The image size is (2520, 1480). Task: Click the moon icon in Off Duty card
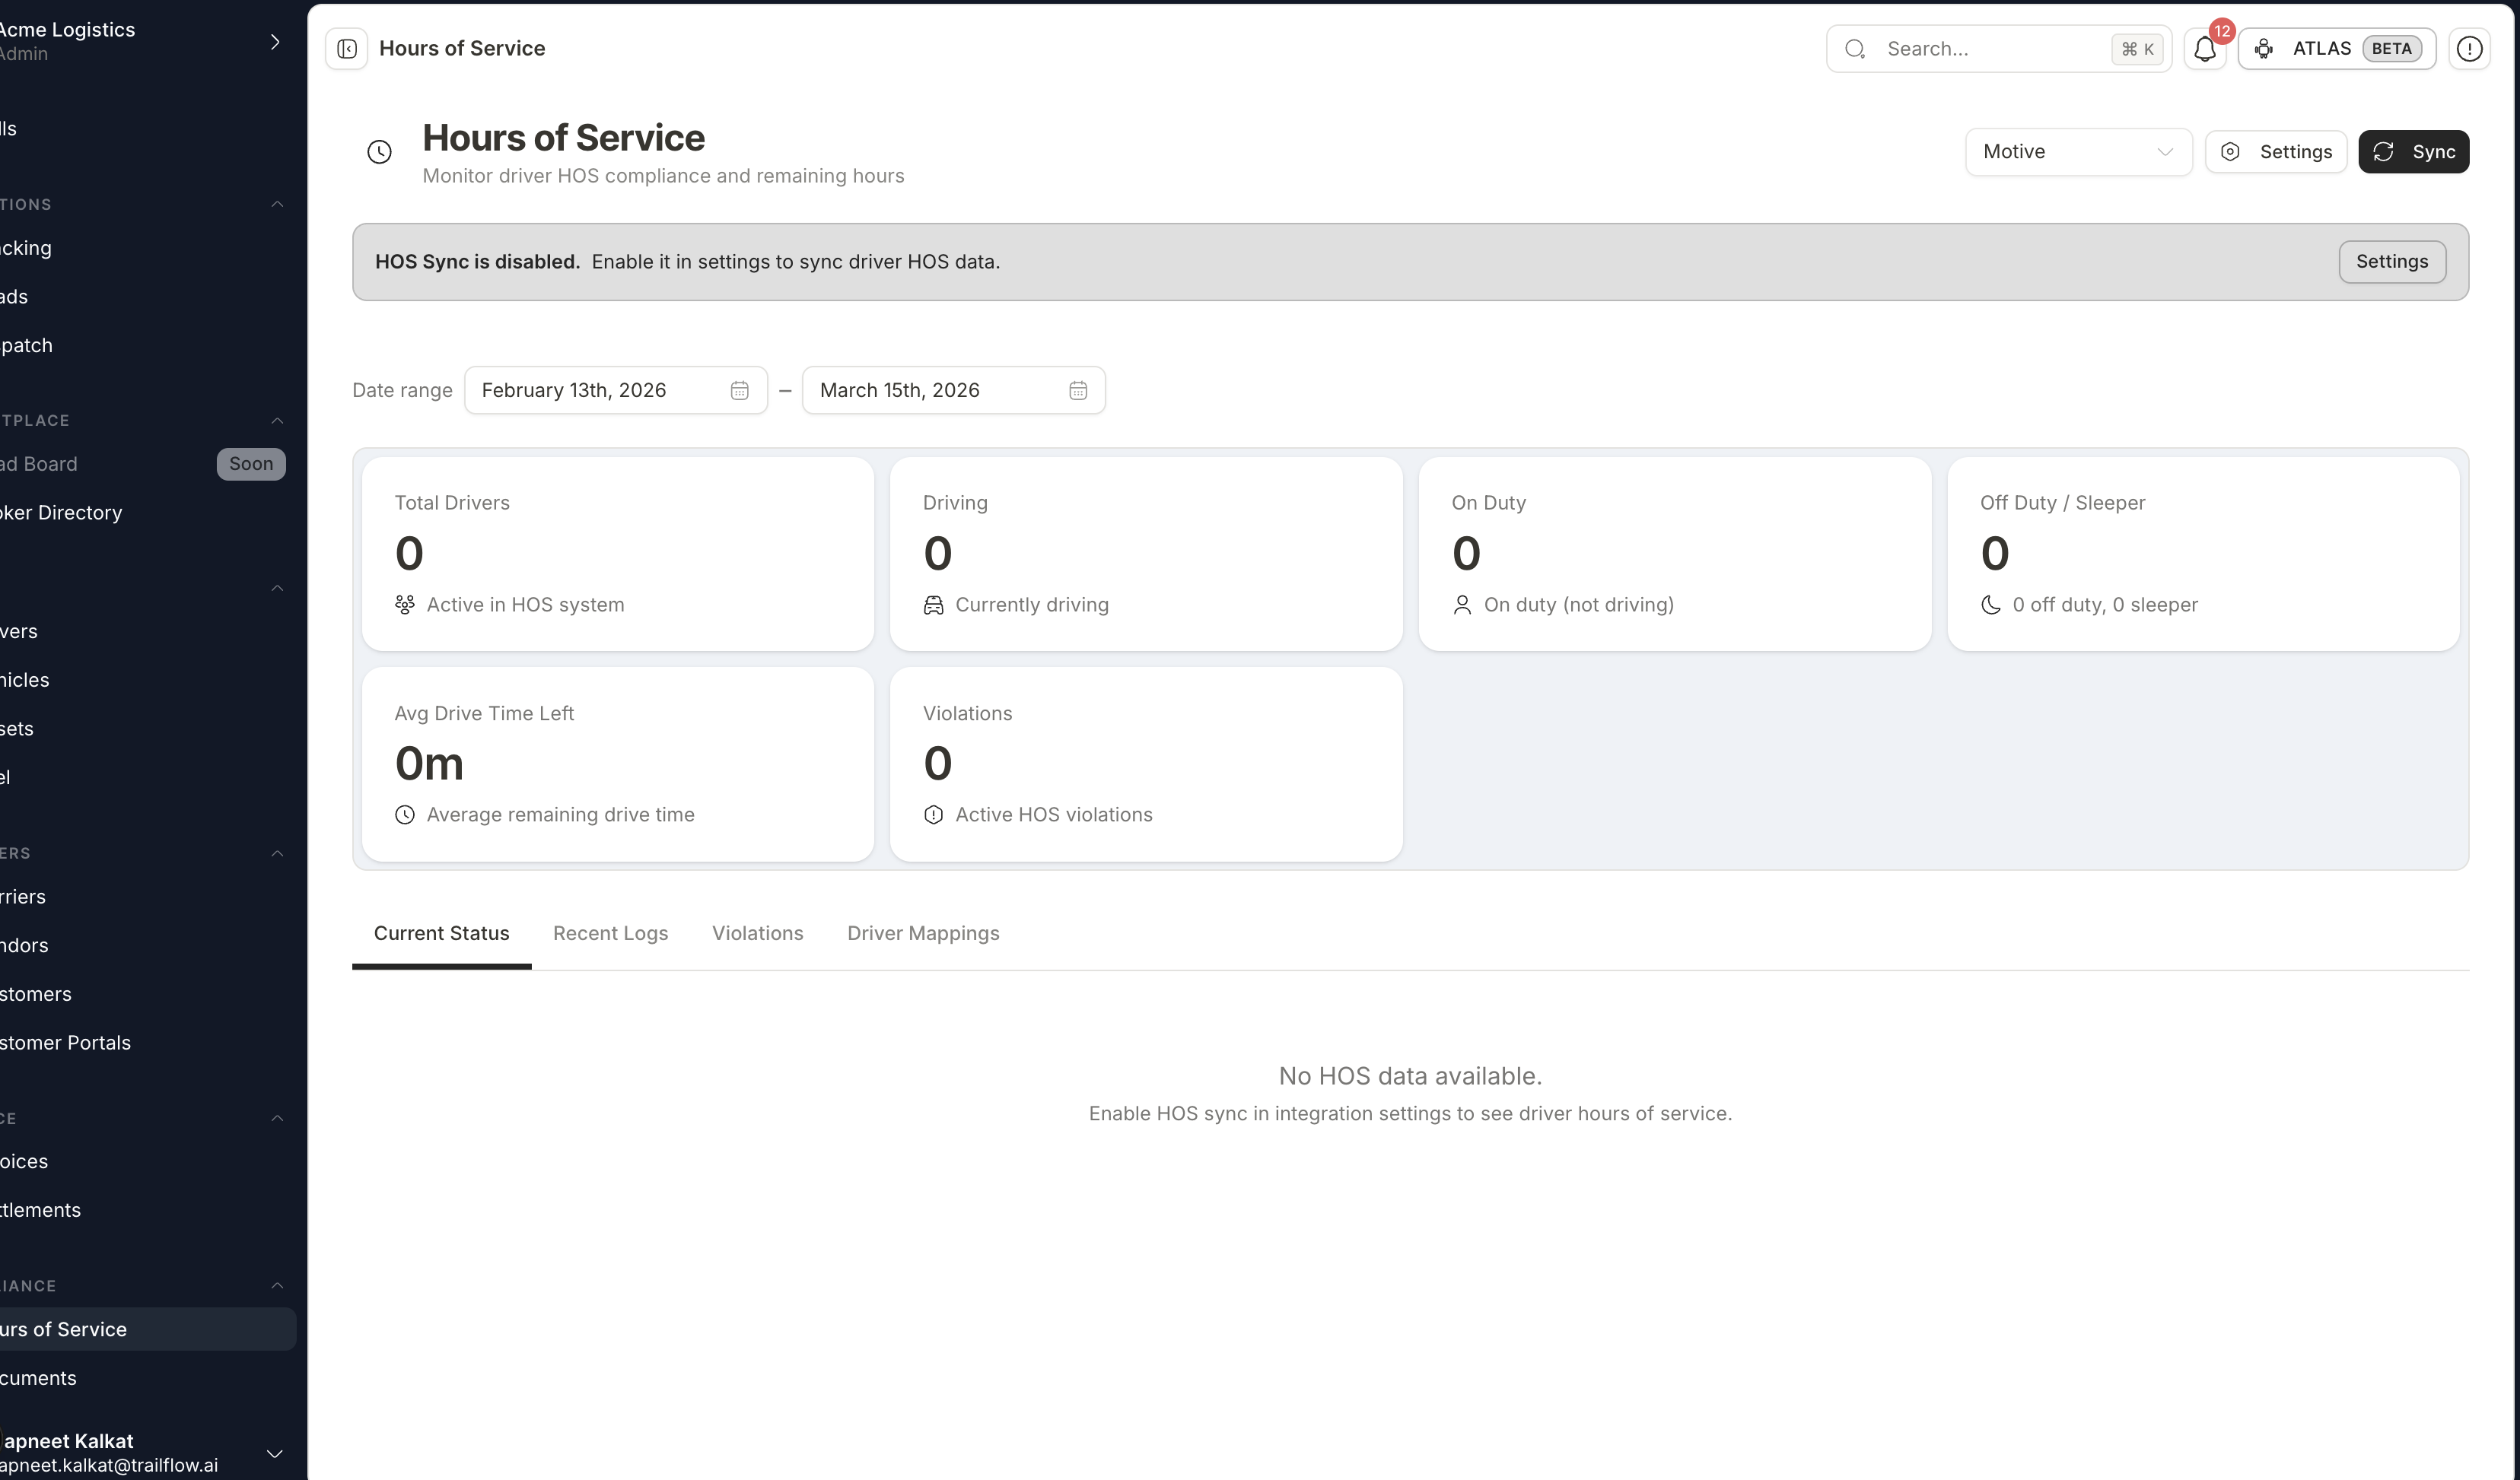1990,605
